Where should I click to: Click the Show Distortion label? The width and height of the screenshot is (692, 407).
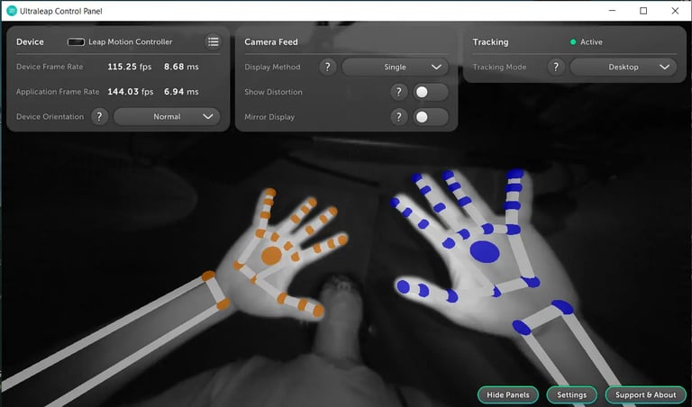coord(273,92)
